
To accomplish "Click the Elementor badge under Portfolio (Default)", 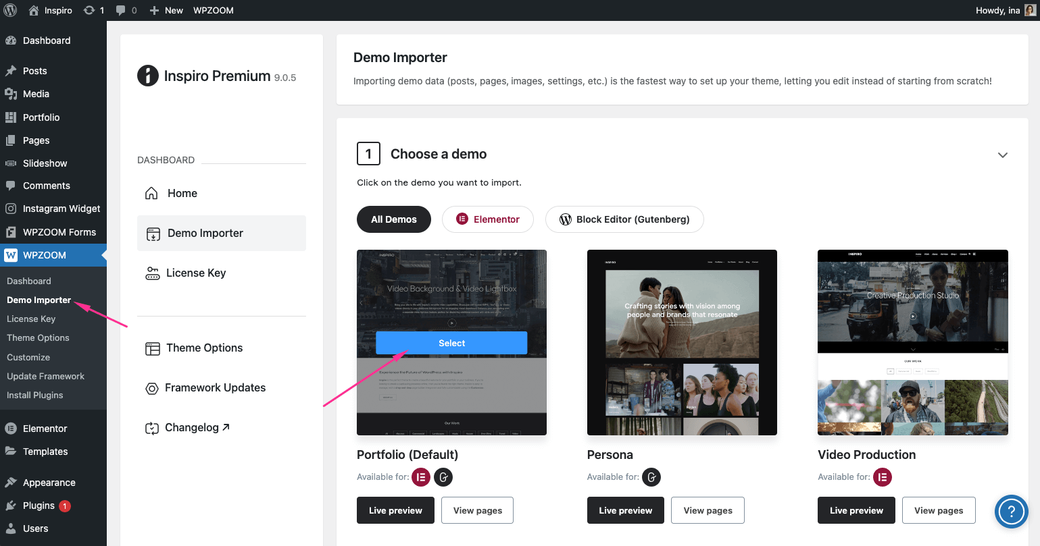I will tap(421, 477).
